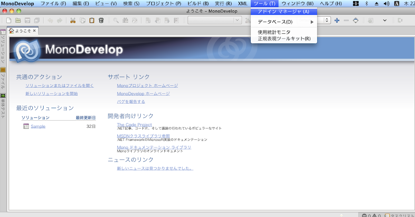Click the fit-to-window toolbar icon

[356, 20]
